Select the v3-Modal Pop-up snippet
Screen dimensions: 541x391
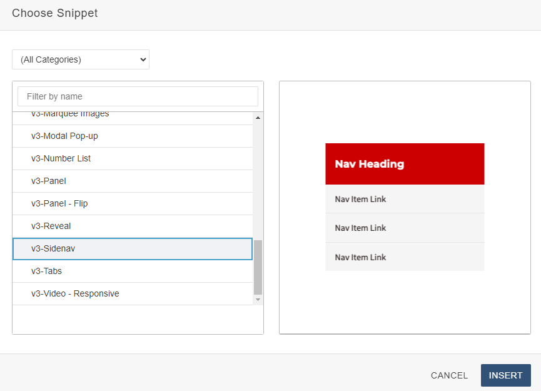(64, 136)
